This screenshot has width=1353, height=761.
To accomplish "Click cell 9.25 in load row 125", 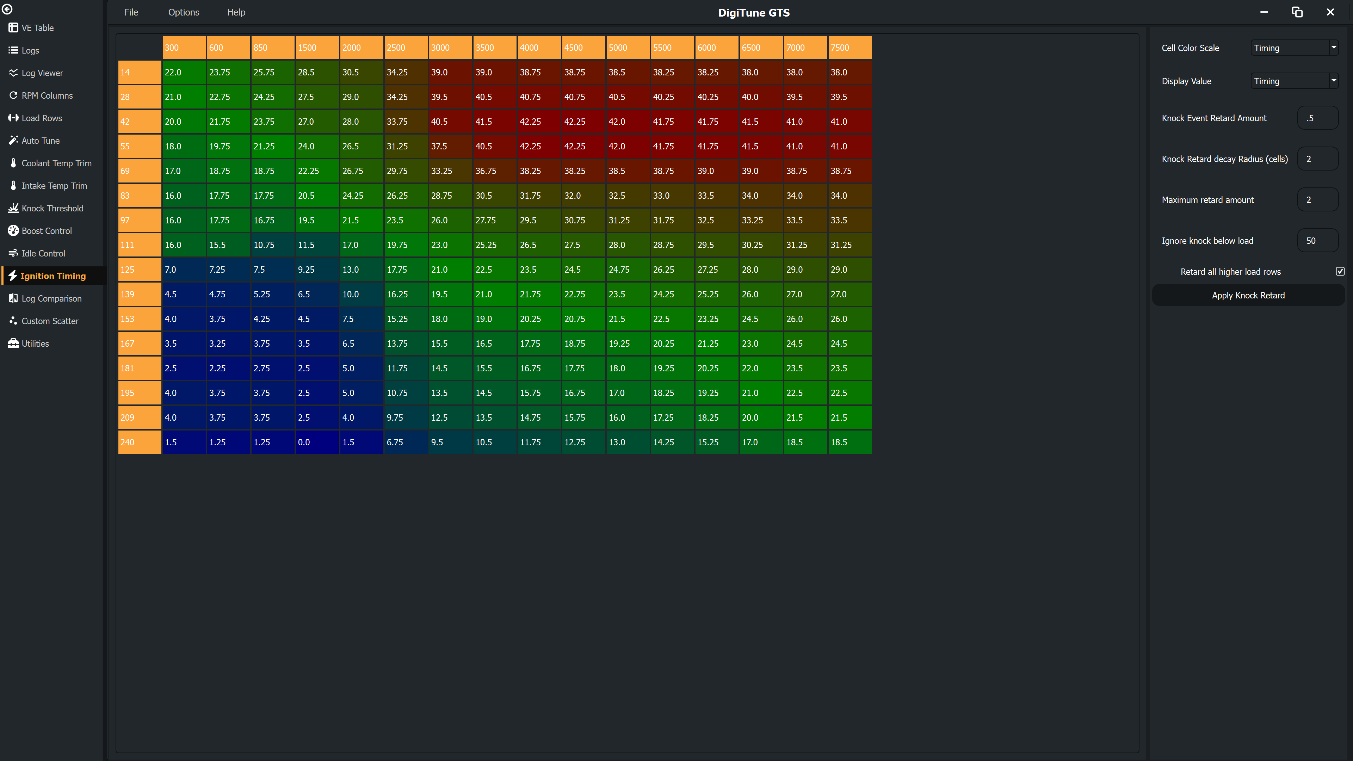I will click(317, 270).
